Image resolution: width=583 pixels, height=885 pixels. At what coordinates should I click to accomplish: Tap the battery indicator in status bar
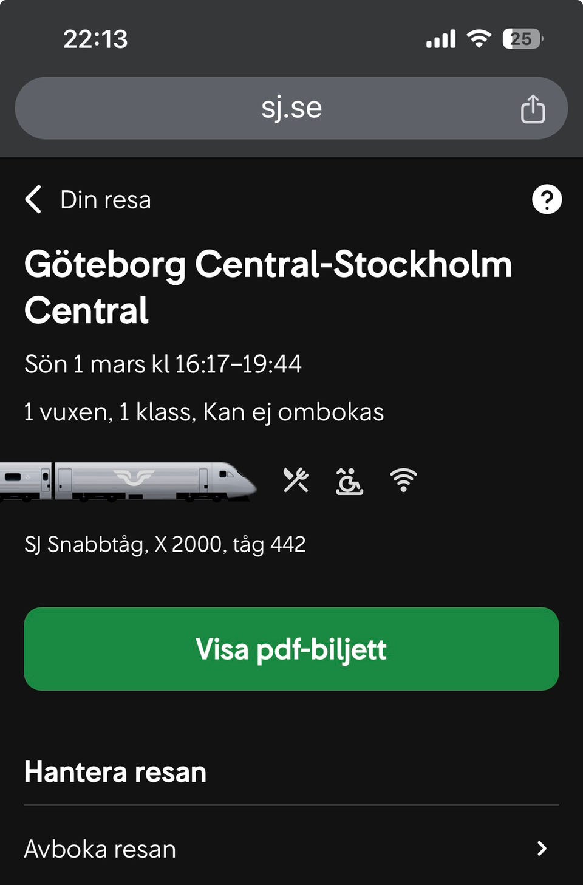[x=522, y=39]
